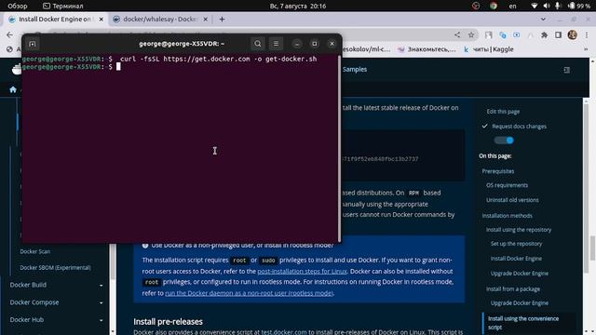This screenshot has height=335, width=596.
Task: Jump to Uninstall old versions
Action: tap(512, 200)
